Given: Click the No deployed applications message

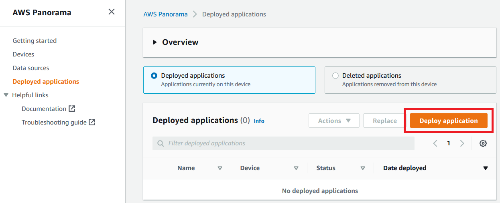Looking at the screenshot, I should (320, 191).
